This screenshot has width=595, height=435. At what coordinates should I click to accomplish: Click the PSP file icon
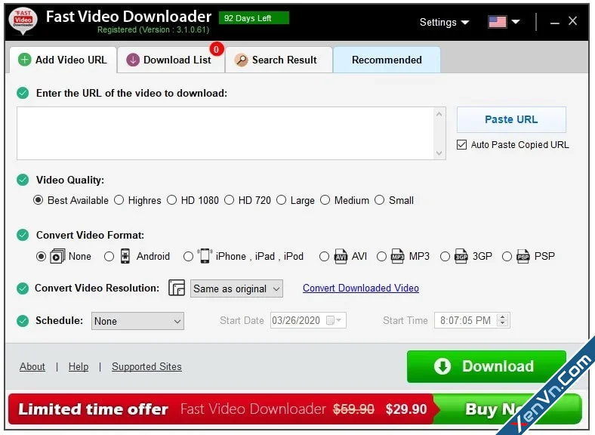point(523,256)
